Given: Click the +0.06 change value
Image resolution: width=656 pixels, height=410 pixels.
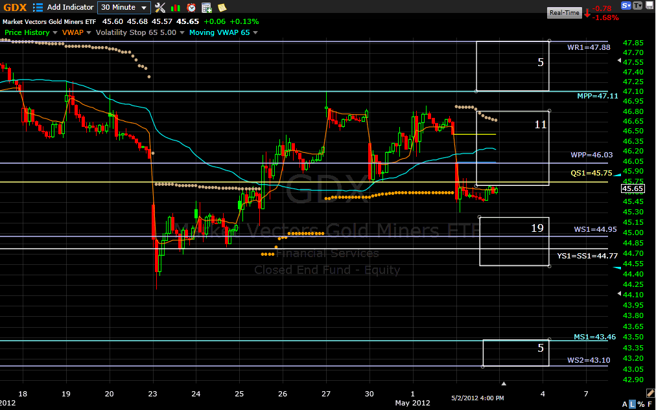Looking at the screenshot, I should coord(214,21).
